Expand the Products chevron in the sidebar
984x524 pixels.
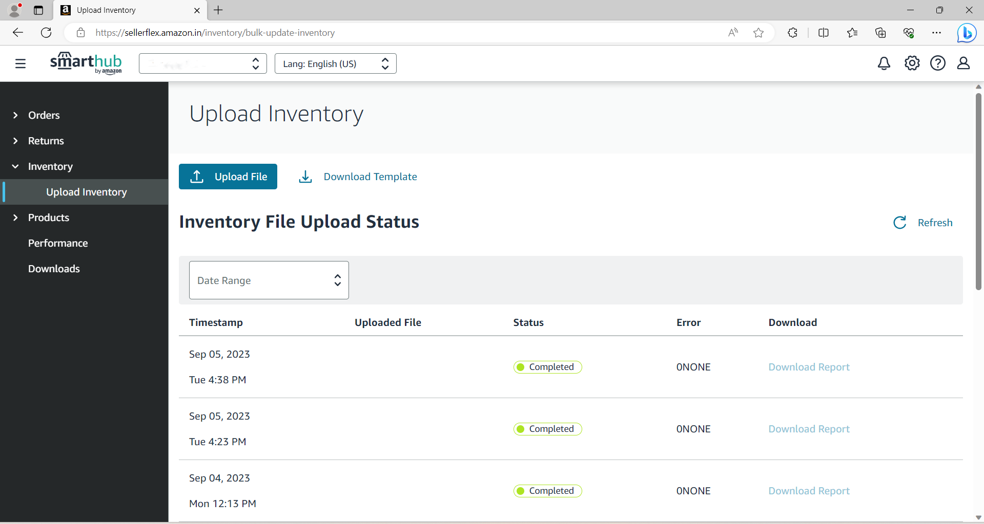pyautogui.click(x=15, y=217)
